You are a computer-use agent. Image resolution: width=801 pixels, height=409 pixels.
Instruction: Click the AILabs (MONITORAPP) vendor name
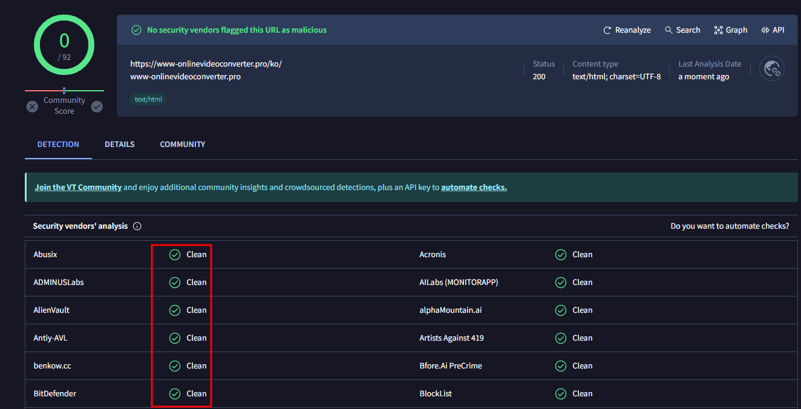click(459, 283)
